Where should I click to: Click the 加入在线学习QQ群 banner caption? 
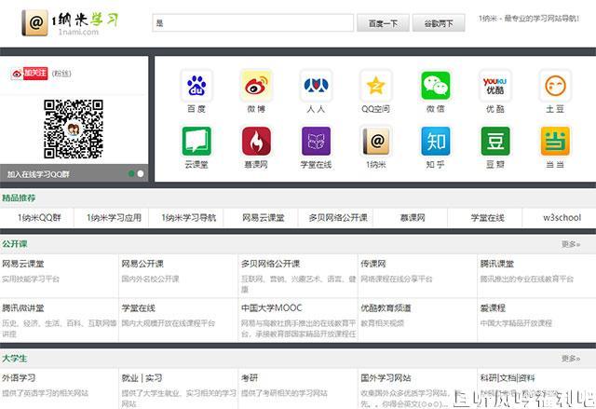click(x=38, y=174)
